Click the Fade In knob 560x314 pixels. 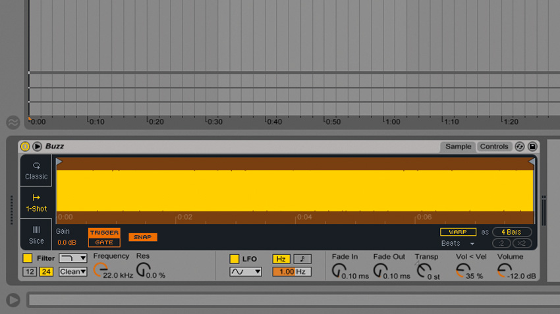(339, 271)
